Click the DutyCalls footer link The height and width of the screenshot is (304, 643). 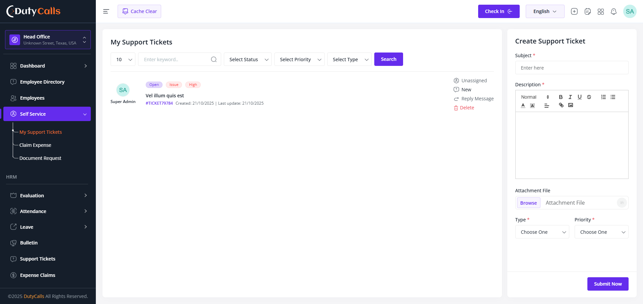pos(34,296)
